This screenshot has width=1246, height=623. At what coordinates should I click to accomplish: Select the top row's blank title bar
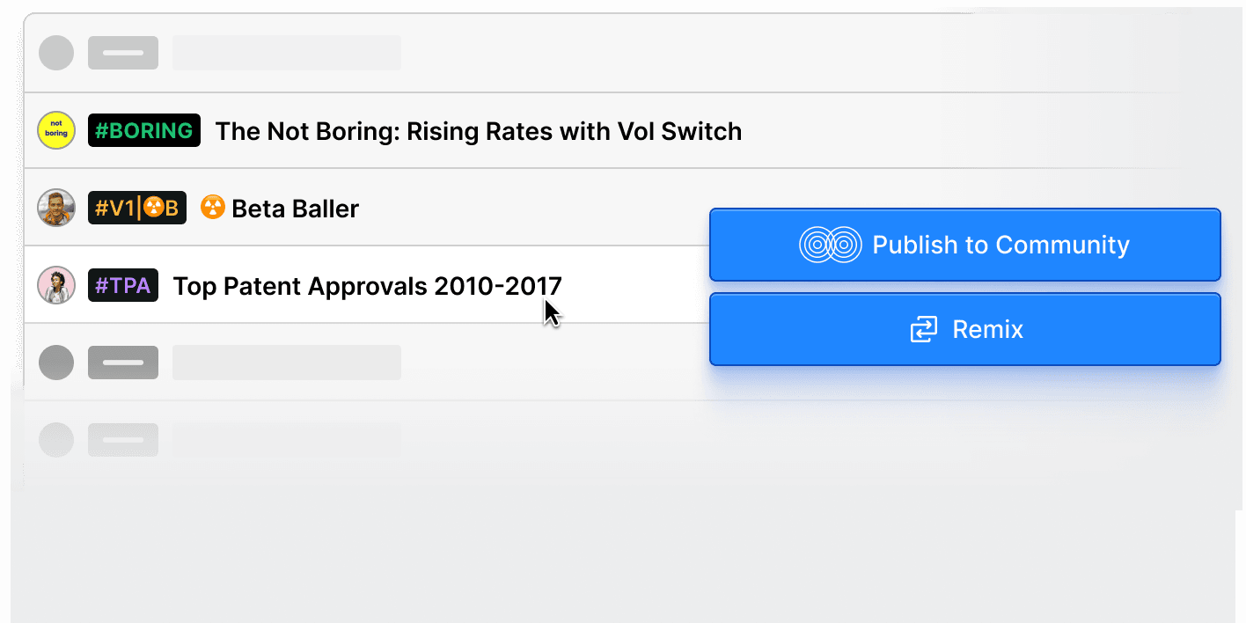pyautogui.click(x=287, y=53)
